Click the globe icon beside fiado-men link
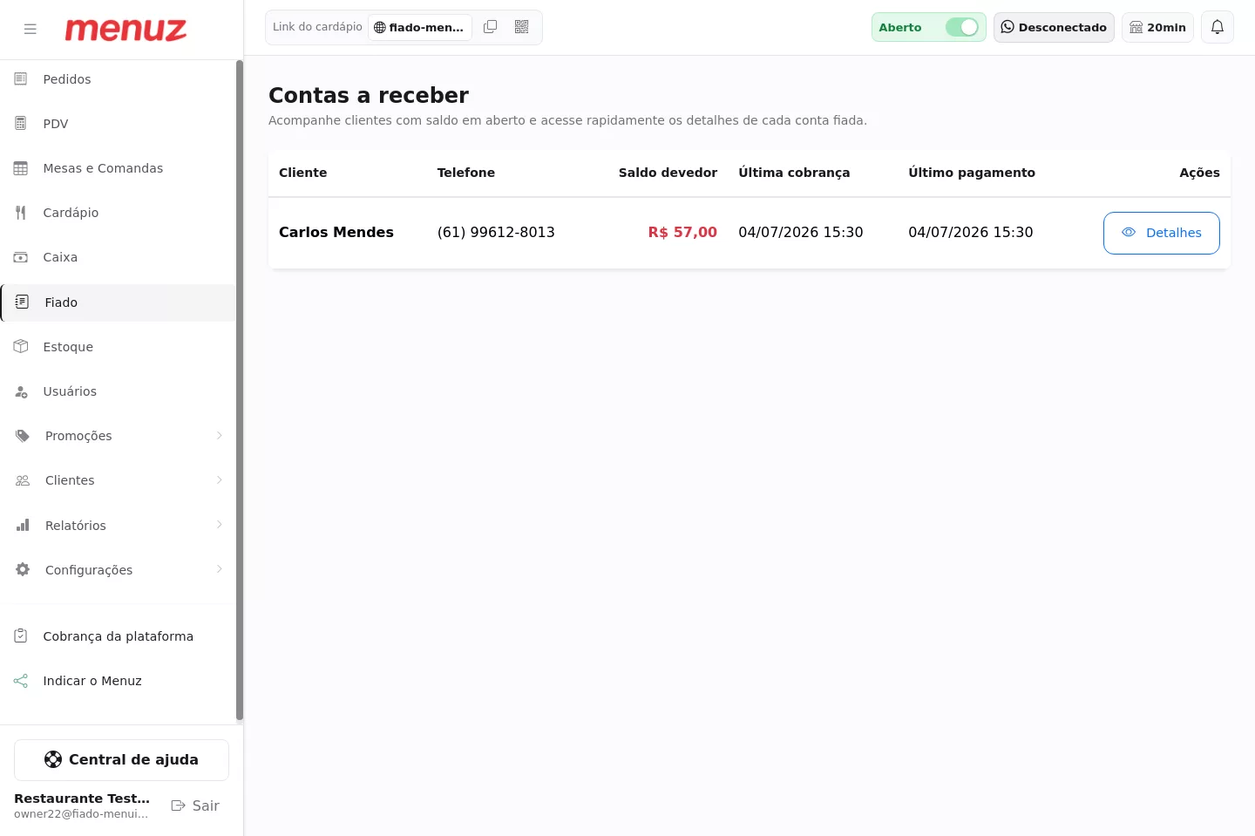The height and width of the screenshot is (836, 1255). 380,28
